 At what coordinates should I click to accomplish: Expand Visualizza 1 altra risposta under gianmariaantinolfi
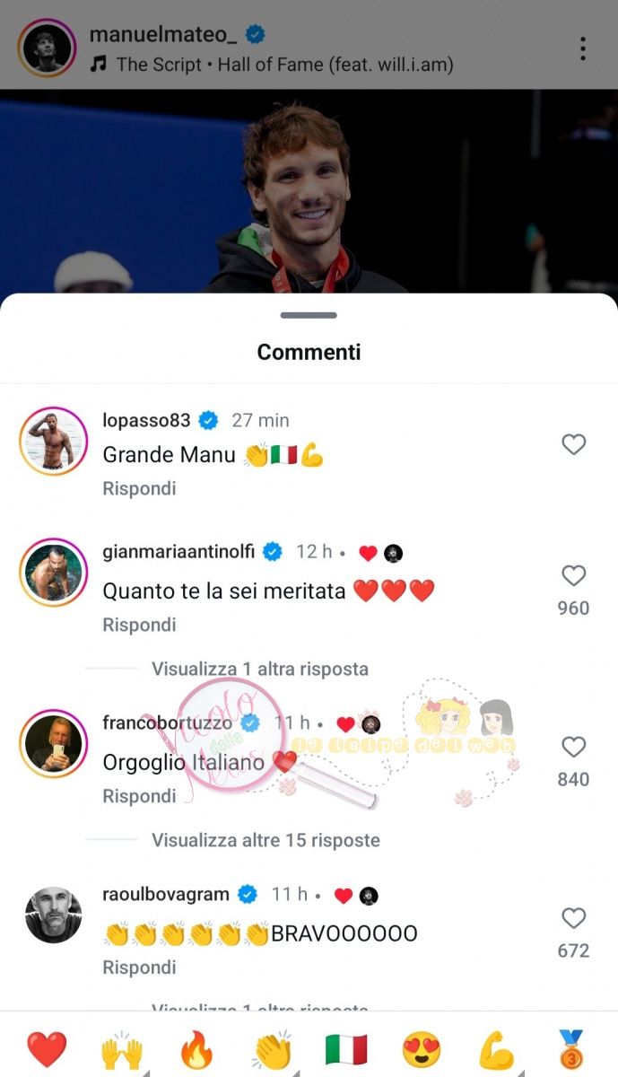(x=260, y=669)
